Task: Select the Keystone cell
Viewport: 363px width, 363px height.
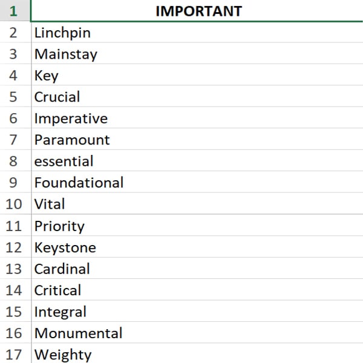Action: 197,247
